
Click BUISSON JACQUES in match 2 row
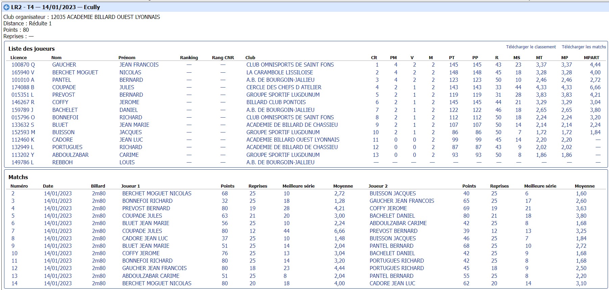(393, 193)
